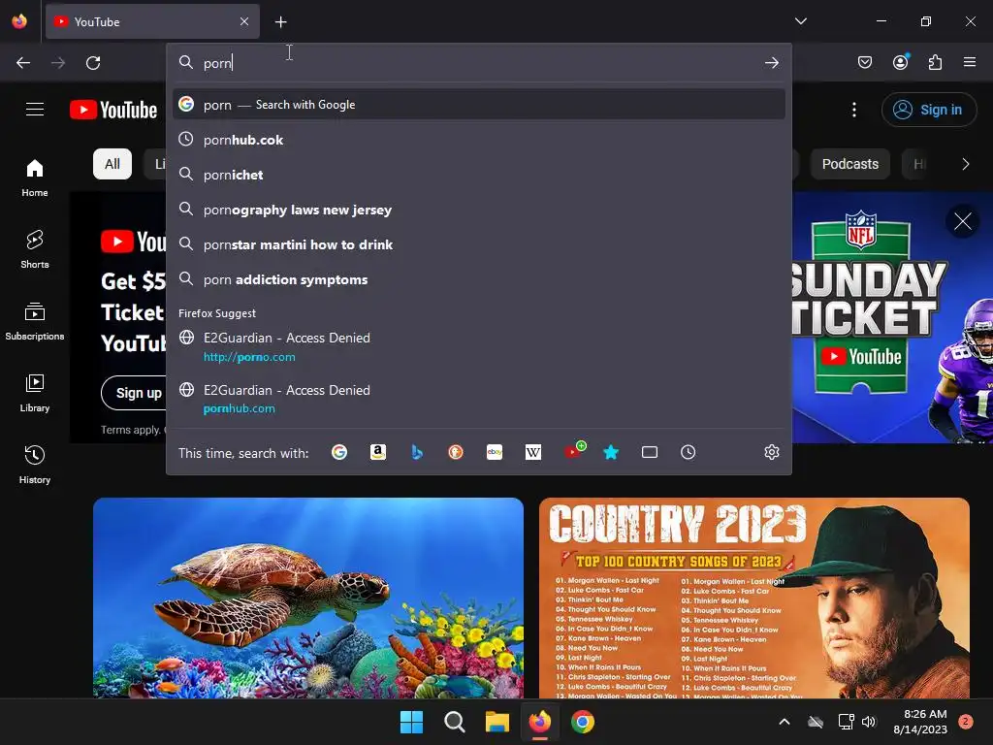This screenshot has height=745, width=993.
Task: Select the Podcasts filter chip
Action: pyautogui.click(x=849, y=164)
